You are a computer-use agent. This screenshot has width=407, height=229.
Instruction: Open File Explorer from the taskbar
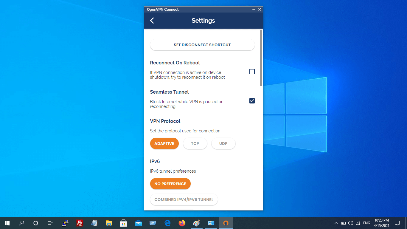click(109, 223)
